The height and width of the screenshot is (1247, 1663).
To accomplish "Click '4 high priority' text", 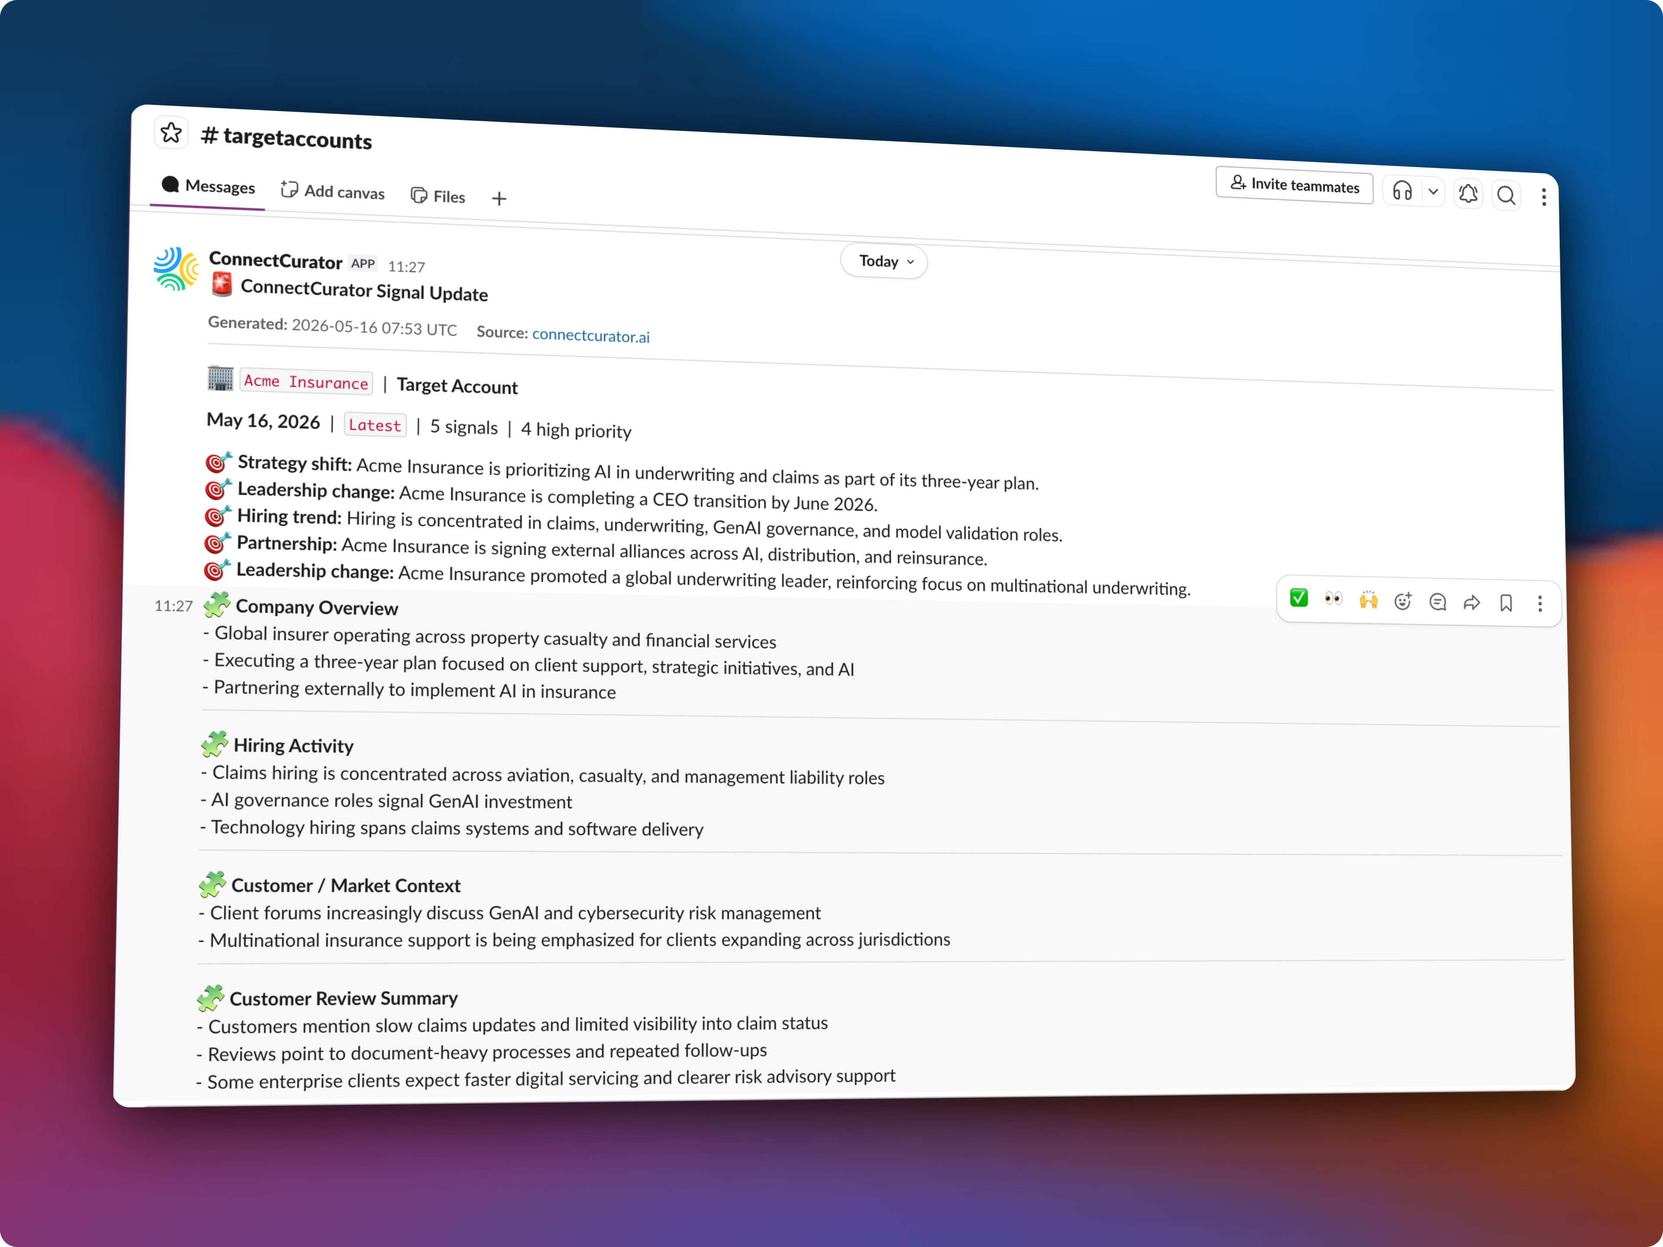I will point(576,430).
